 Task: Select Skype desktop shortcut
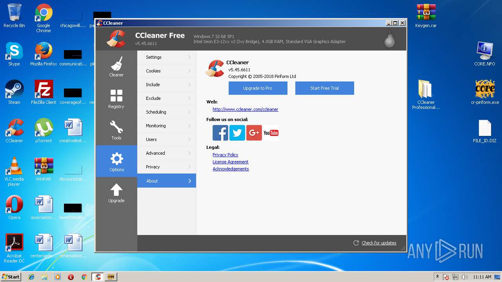point(14,54)
